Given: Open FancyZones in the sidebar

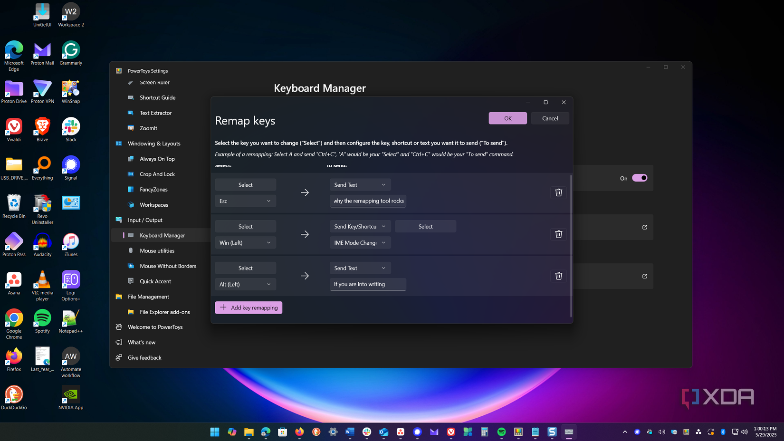Looking at the screenshot, I should click(153, 190).
